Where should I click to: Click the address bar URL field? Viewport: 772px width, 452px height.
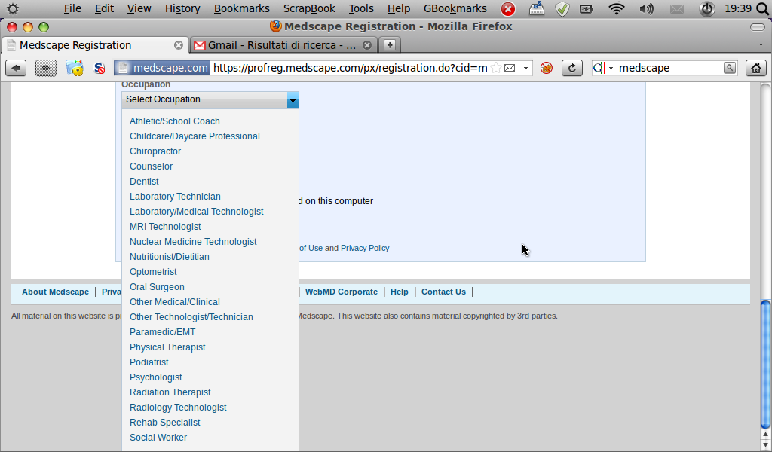[x=350, y=68]
